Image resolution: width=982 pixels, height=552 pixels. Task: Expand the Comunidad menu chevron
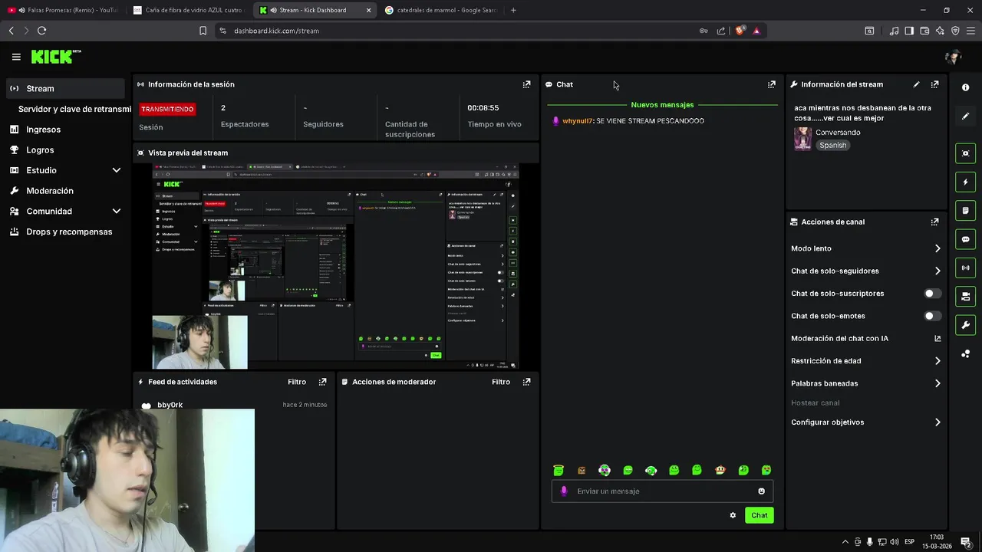[x=117, y=211]
